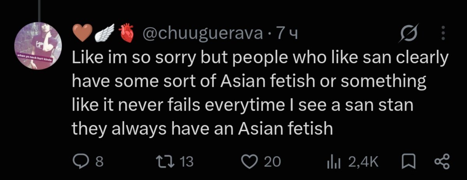Open the profile avatar of the tweet author
The image size is (467, 180).
38,46
